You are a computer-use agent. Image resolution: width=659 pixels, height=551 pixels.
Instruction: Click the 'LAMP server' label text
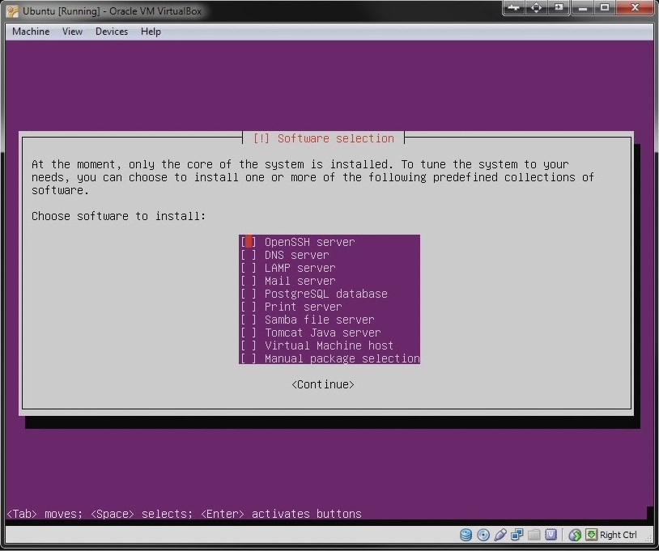click(x=300, y=268)
